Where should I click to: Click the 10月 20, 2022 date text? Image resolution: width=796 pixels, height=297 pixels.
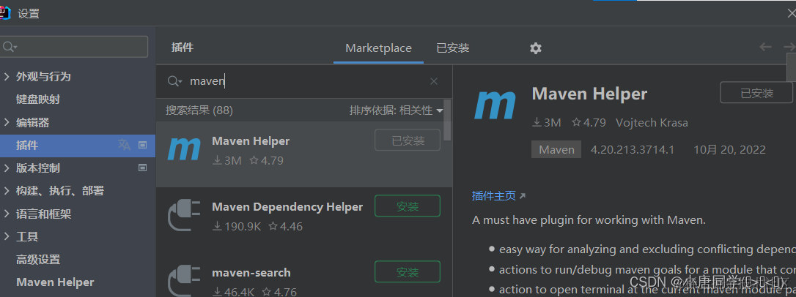729,149
